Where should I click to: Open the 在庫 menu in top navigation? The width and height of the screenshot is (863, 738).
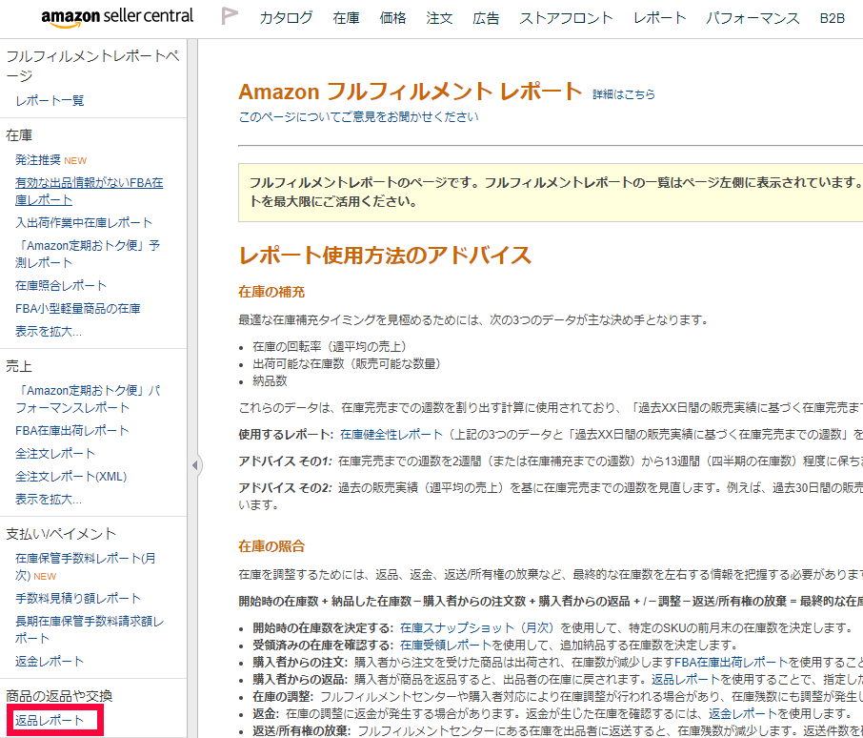(x=346, y=18)
